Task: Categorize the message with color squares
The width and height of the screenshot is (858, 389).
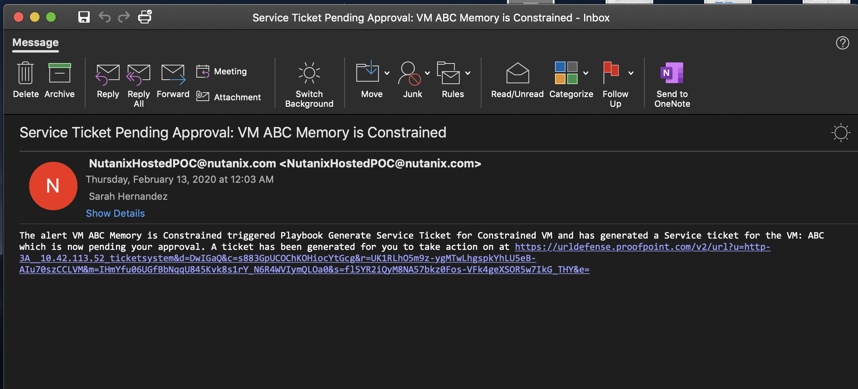Action: [566, 73]
